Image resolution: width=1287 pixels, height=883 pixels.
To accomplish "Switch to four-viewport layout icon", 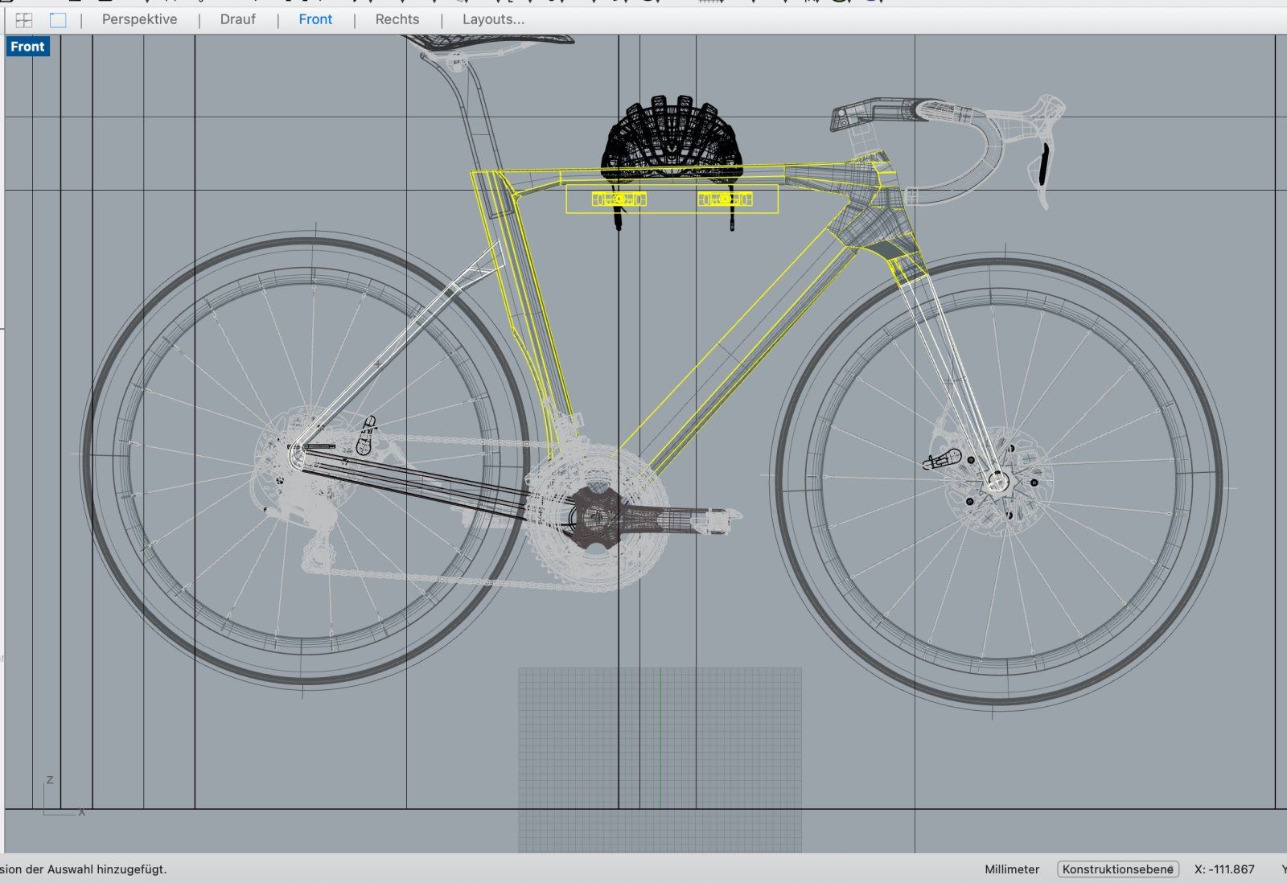I will click(x=24, y=20).
